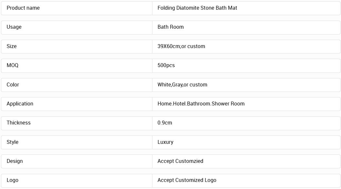Click the "Design" row label

(15, 161)
